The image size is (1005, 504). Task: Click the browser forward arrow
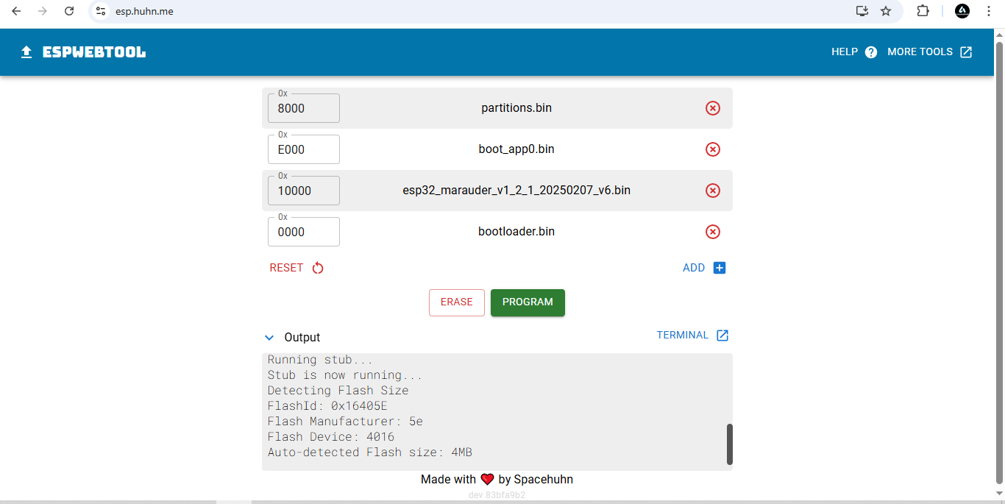[x=43, y=11]
